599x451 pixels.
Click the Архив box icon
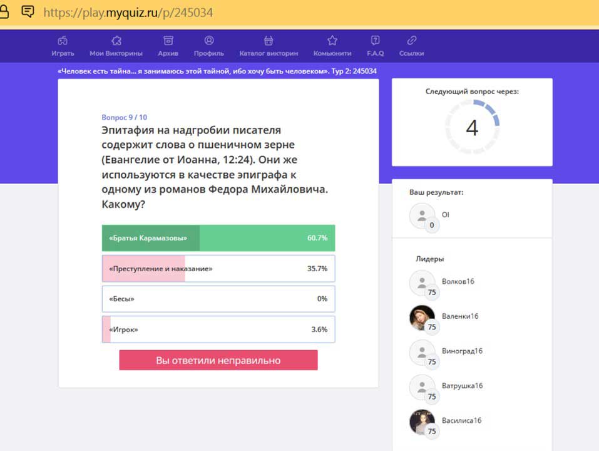click(168, 41)
